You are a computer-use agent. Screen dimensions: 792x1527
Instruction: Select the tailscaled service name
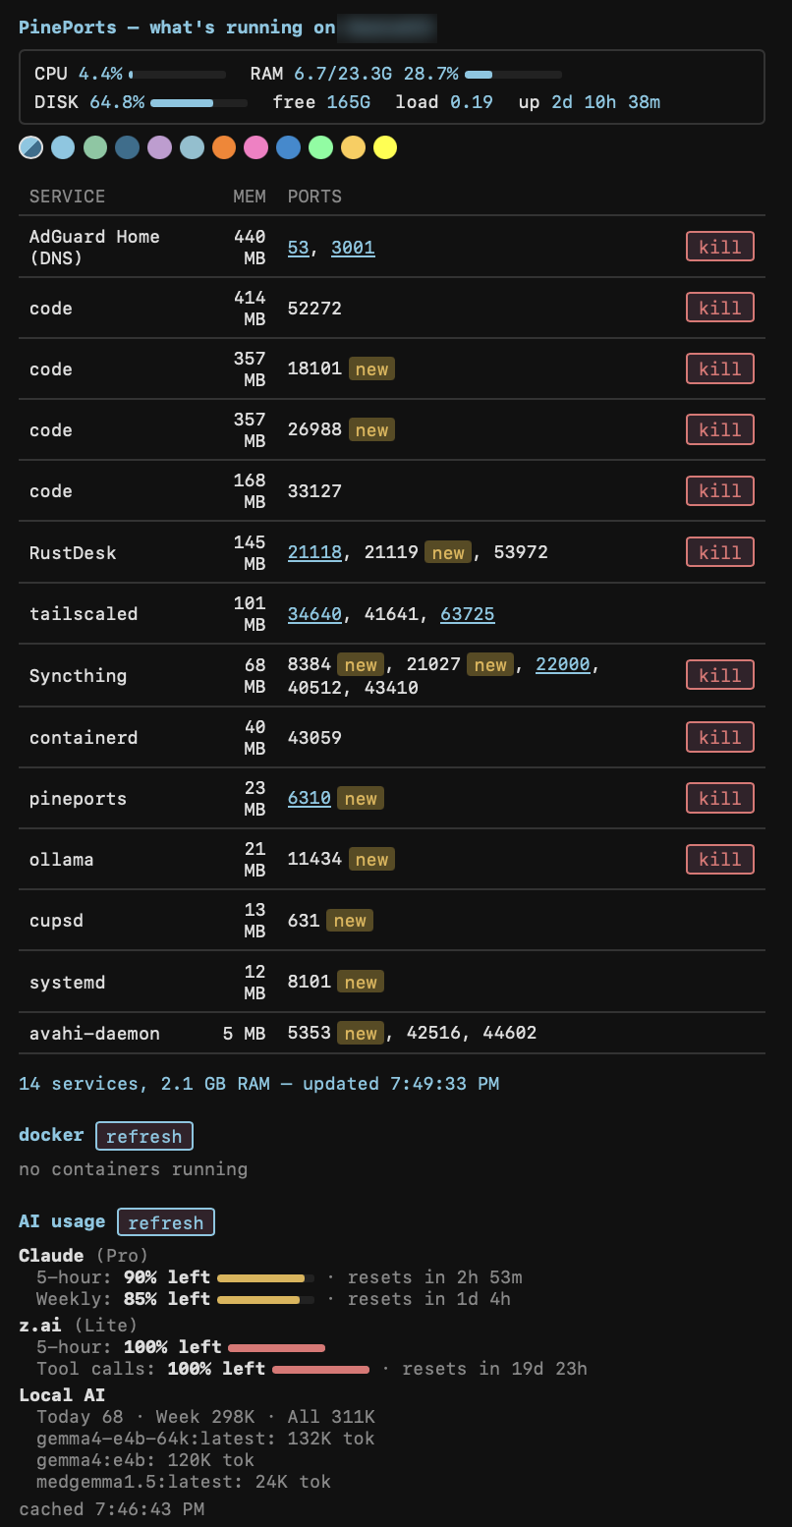coord(84,614)
